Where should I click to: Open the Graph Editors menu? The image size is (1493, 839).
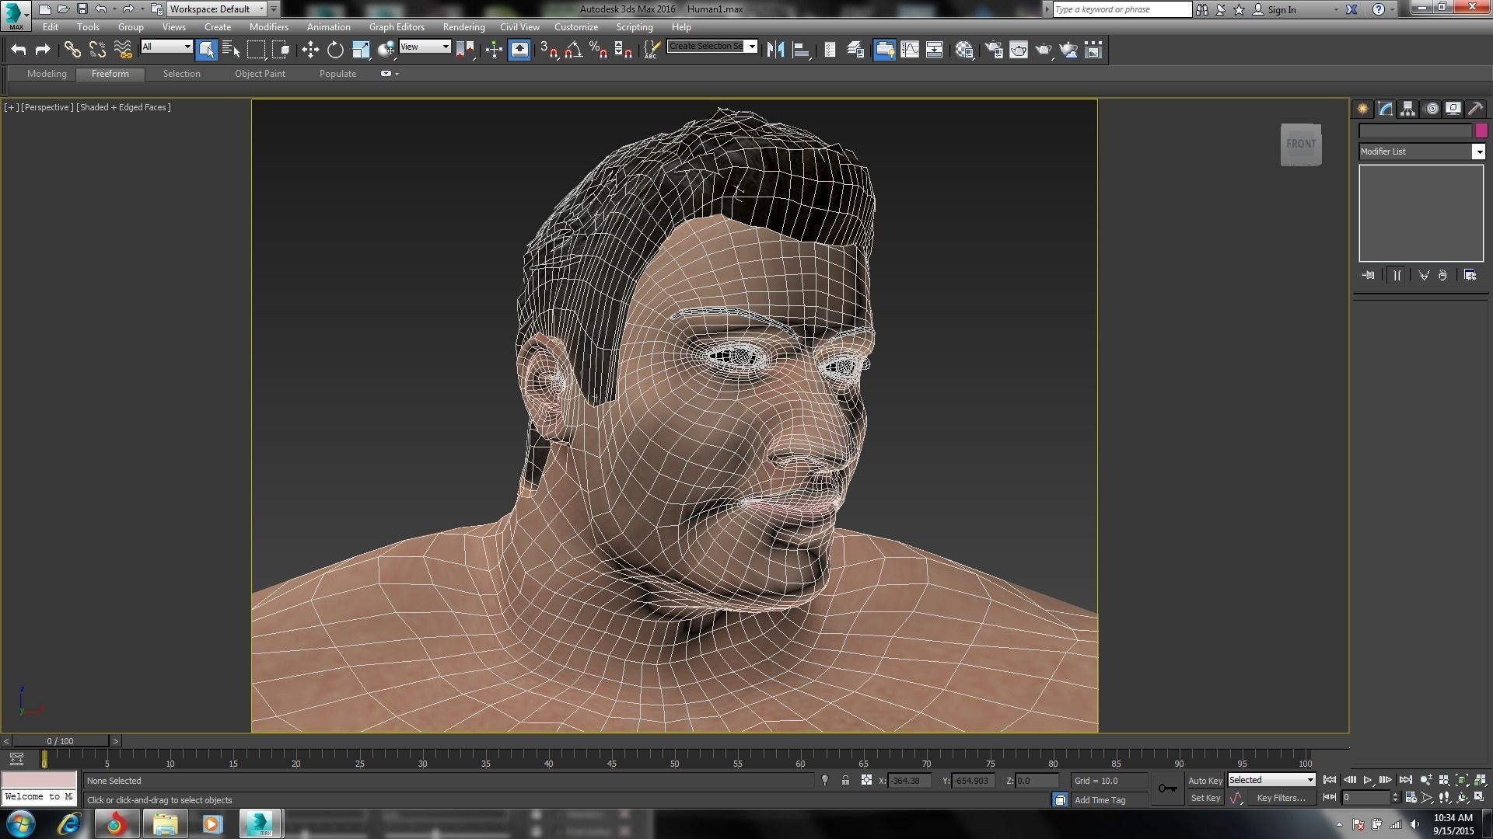coord(397,26)
